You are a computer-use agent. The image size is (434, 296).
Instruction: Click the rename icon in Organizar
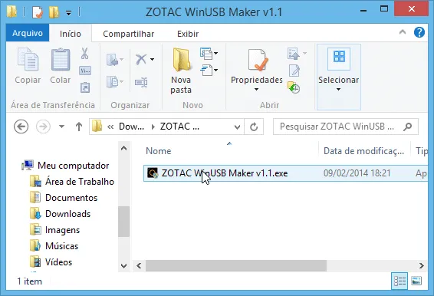click(x=141, y=82)
